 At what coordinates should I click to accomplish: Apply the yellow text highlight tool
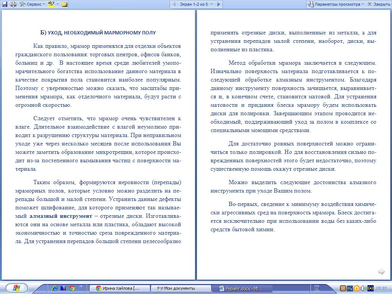pos(51,4)
